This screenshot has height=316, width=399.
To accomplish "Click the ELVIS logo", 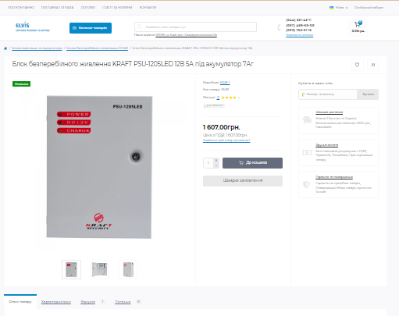I will [32, 27].
